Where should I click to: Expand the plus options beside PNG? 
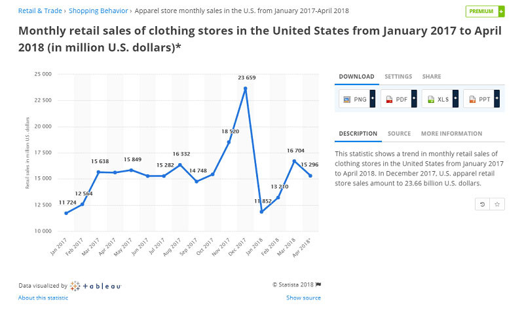click(373, 99)
